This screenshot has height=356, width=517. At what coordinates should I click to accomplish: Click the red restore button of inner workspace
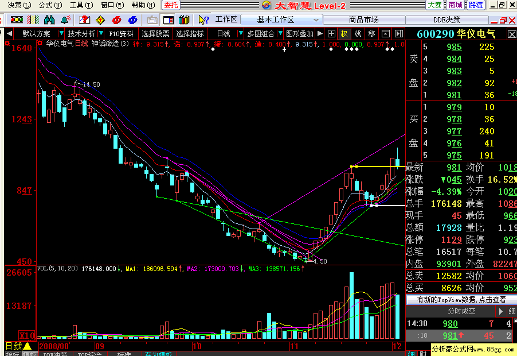point(503,21)
